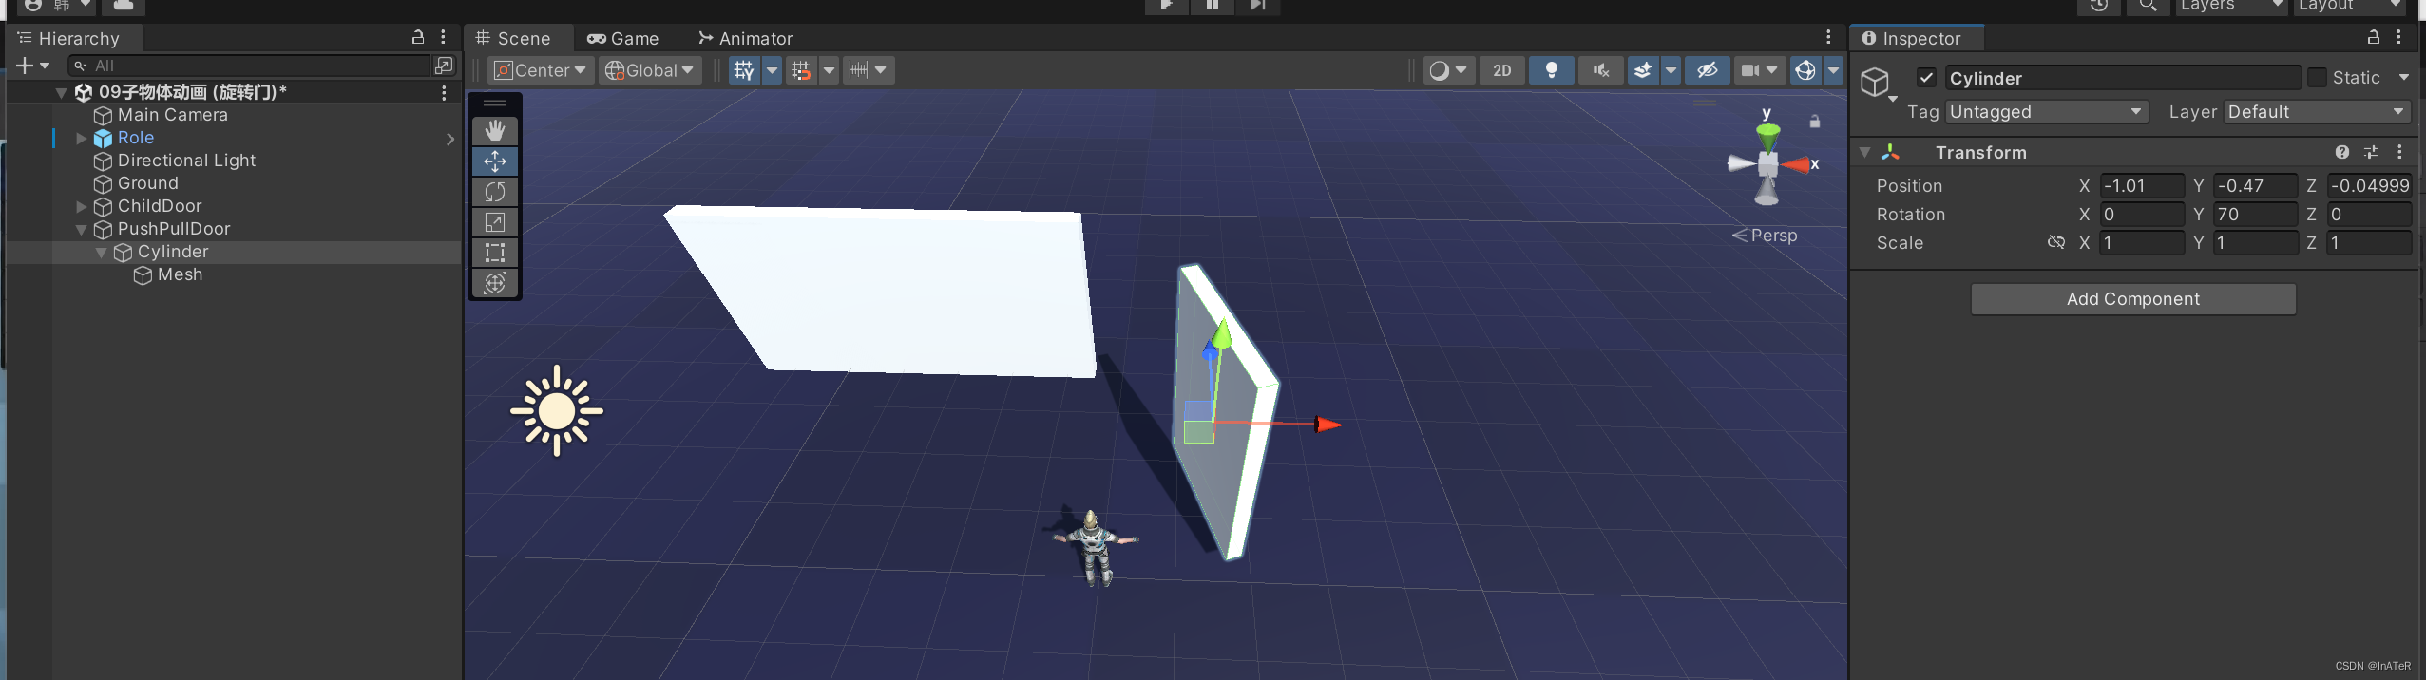Enable the Static checkbox
This screenshot has height=680, width=2426.
point(2317,78)
